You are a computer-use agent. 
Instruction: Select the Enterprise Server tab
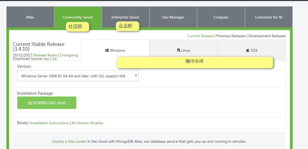pos(126,17)
